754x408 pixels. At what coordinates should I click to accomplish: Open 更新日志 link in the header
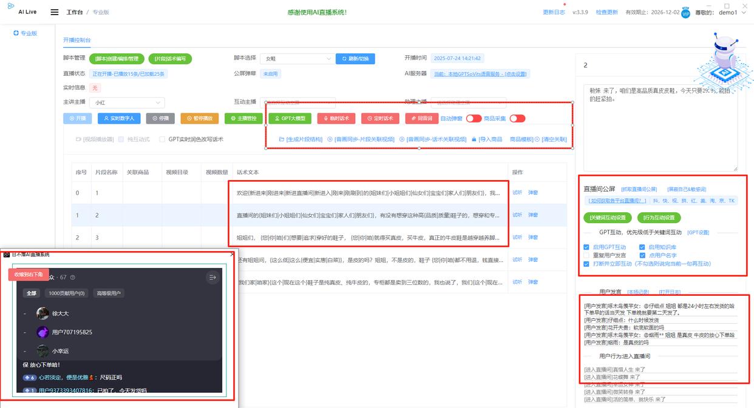[x=553, y=12]
